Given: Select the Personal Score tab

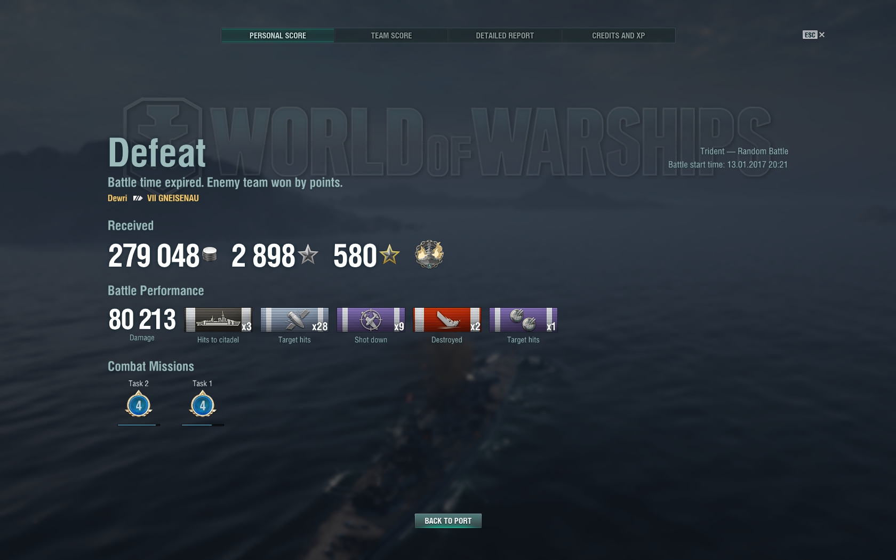Looking at the screenshot, I should 278,36.
